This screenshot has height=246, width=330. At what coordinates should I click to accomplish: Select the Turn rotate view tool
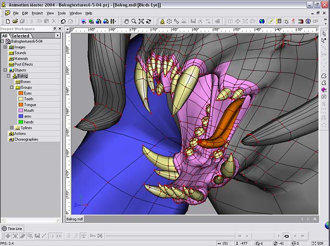tap(149, 21)
